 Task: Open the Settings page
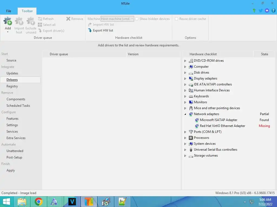click(x=12, y=125)
